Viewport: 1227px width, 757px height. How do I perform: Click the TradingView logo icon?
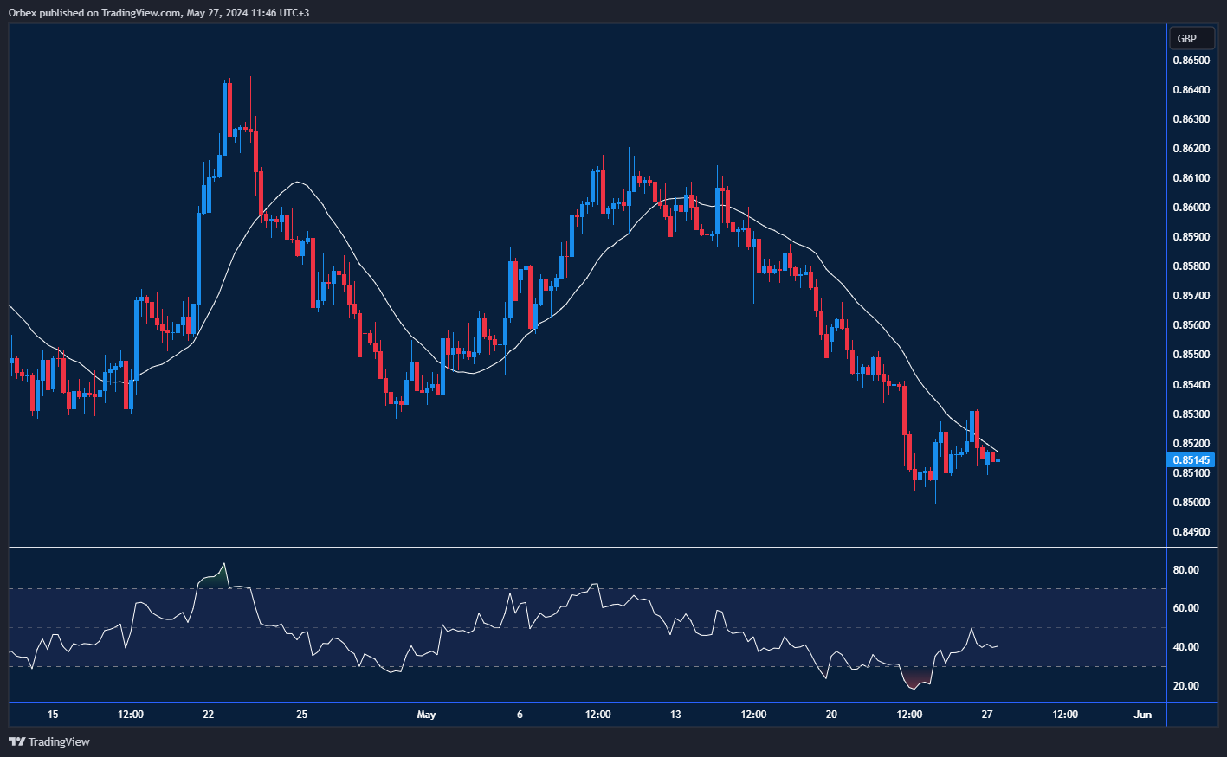click(18, 741)
